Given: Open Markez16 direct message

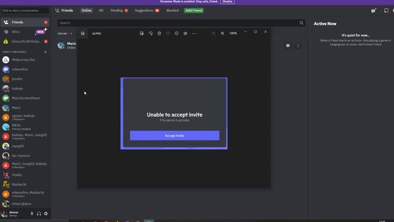Looking at the screenshot, I should pos(25,184).
